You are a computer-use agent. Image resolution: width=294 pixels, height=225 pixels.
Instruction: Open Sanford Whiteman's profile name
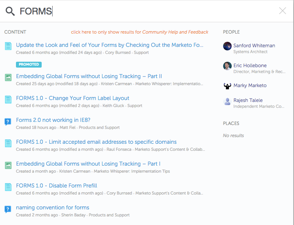coord(254,46)
